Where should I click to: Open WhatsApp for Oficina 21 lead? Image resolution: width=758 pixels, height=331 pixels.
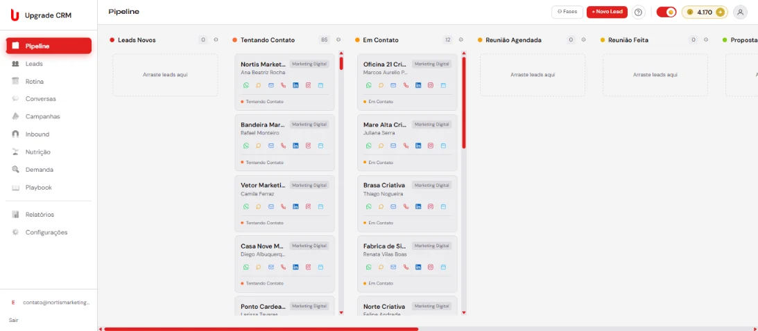(369, 85)
